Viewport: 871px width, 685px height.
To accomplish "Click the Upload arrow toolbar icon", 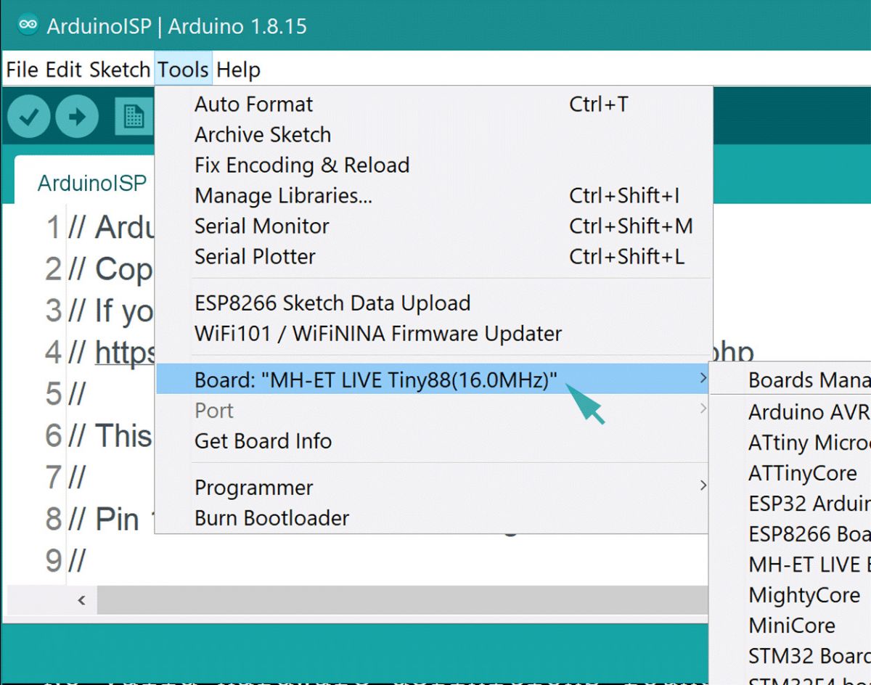I will pos(77,116).
